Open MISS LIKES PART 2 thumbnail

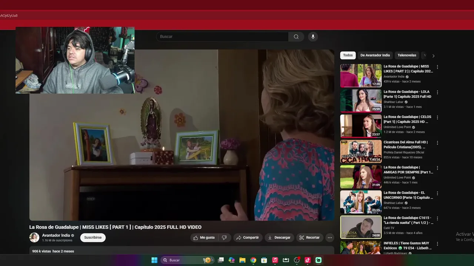pos(361,76)
